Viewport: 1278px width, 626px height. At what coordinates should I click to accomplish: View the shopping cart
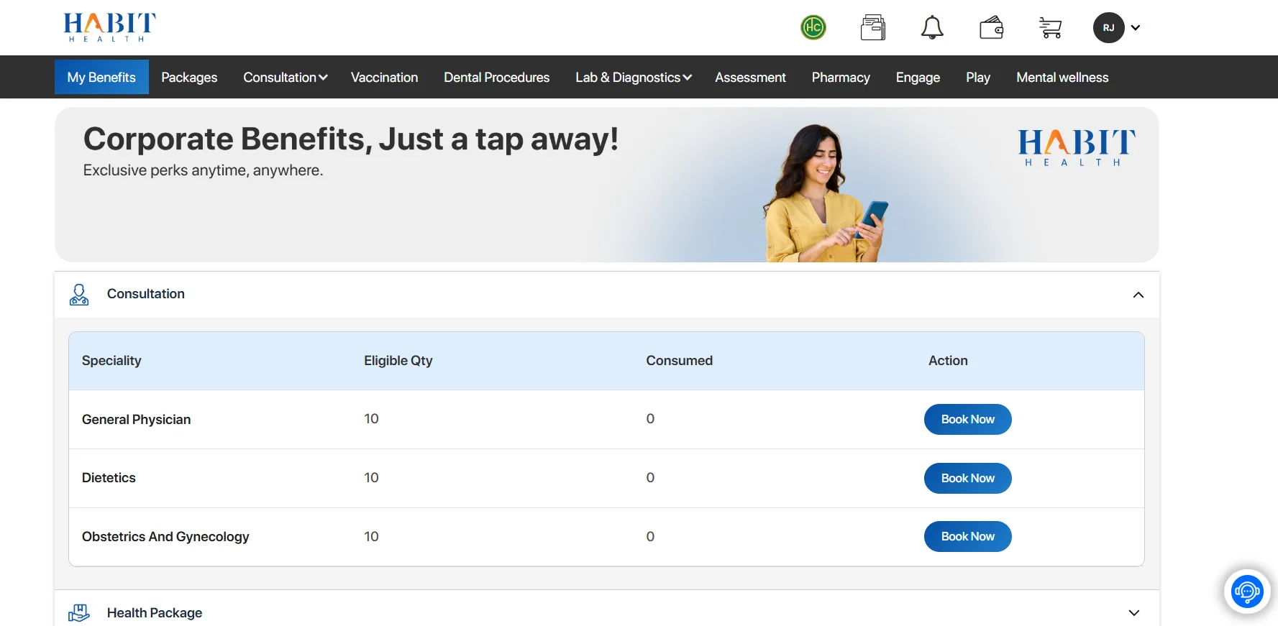pos(1050,27)
